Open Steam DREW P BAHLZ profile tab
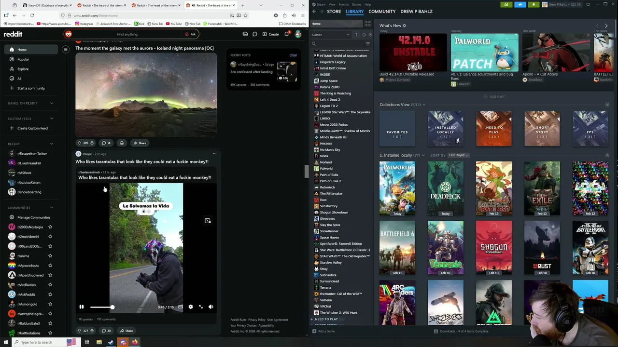The image size is (618, 347). click(x=416, y=12)
